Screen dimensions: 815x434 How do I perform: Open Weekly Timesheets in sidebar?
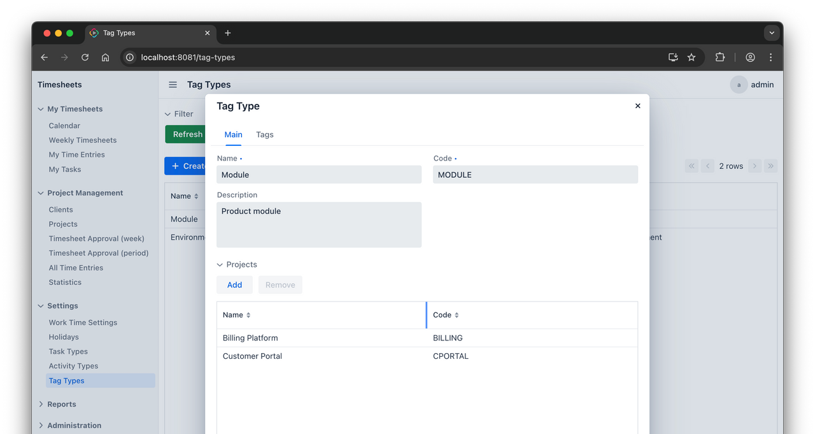point(83,140)
